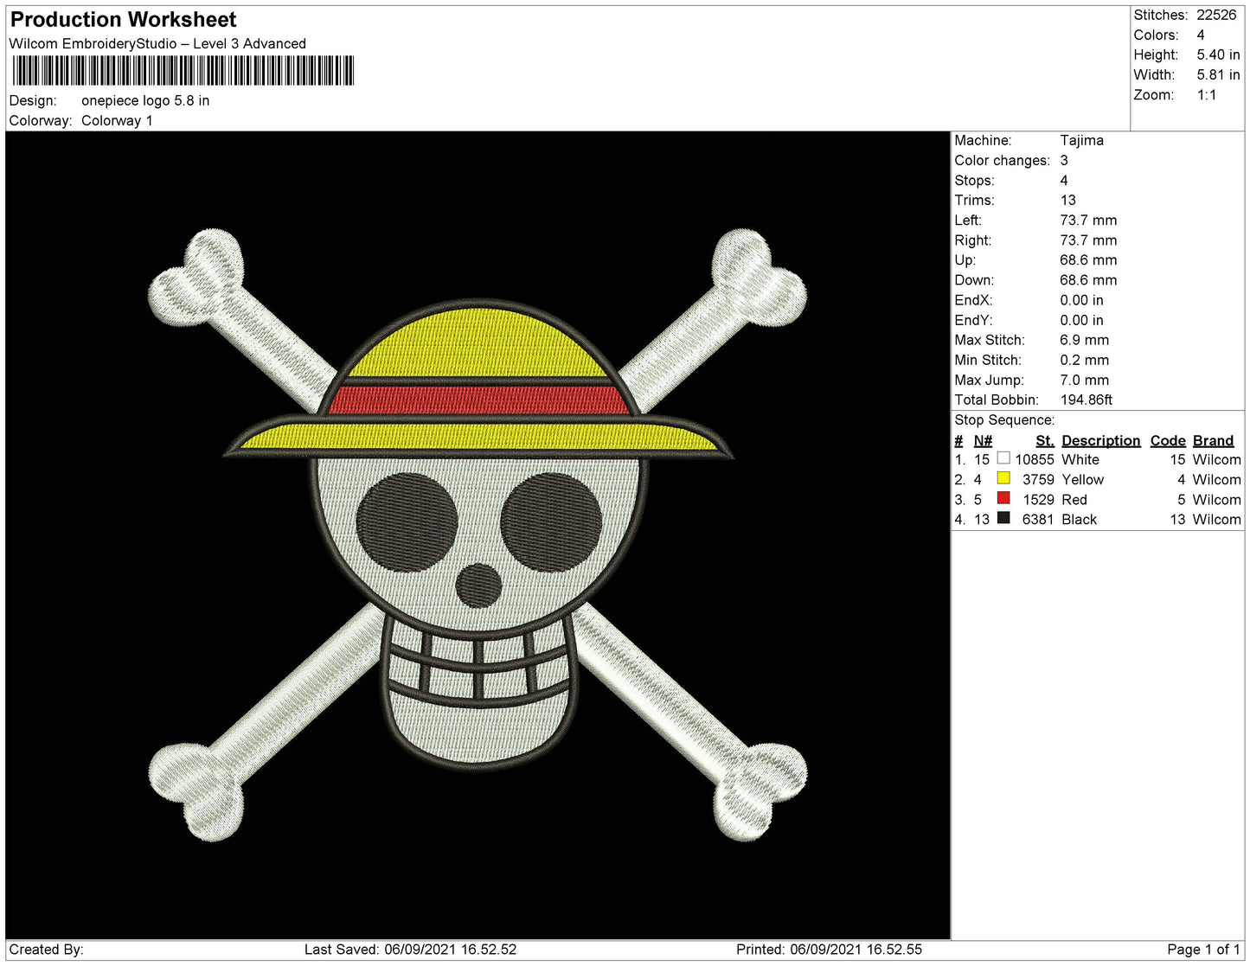Click the Colors value '4' in header
Screen dimensions: 1250x966
click(x=1201, y=35)
